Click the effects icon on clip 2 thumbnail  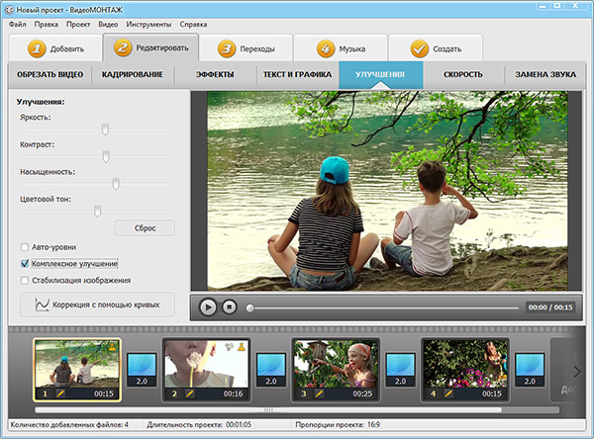[x=229, y=346]
